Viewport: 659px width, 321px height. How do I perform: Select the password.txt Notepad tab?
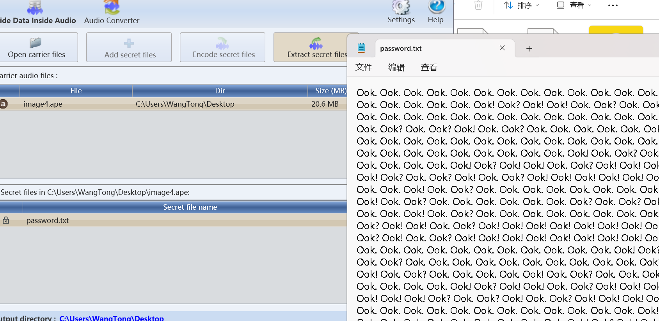(x=445, y=48)
